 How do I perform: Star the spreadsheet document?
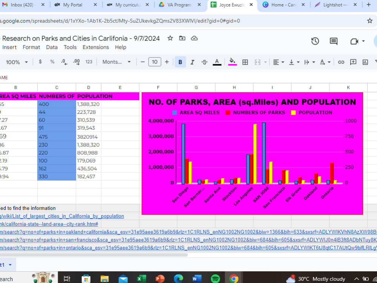[170, 38]
